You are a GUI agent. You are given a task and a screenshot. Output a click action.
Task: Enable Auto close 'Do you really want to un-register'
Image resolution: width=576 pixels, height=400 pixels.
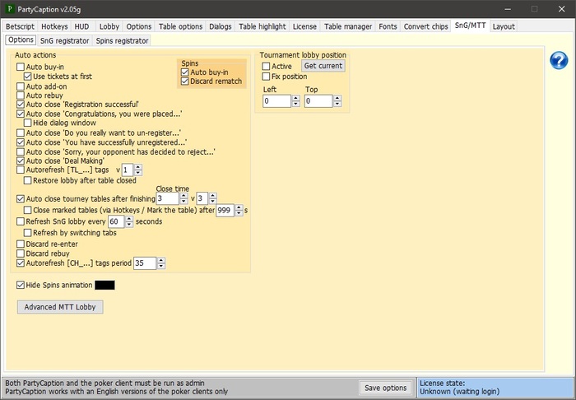coord(21,133)
